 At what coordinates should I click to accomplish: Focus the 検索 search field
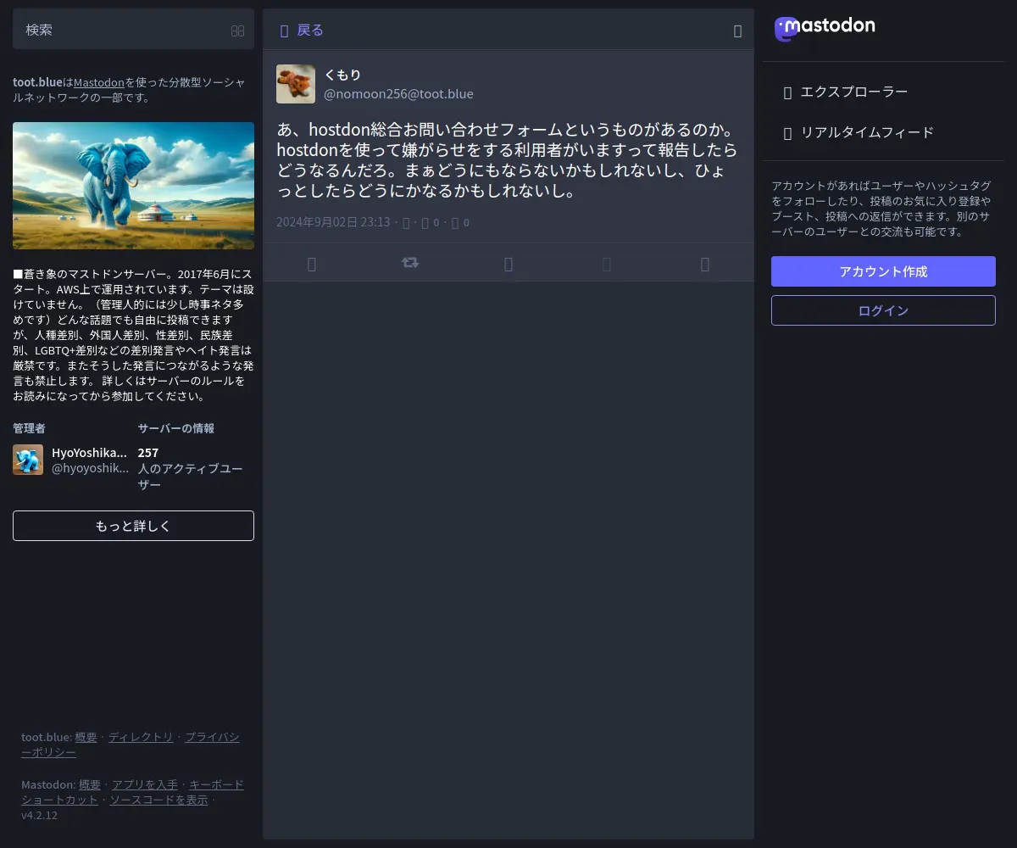pos(133,29)
